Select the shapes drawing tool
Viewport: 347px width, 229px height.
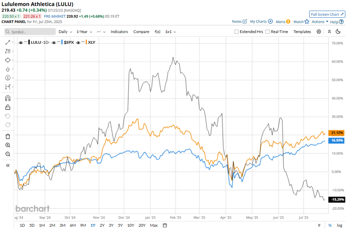(x=8, y=60)
